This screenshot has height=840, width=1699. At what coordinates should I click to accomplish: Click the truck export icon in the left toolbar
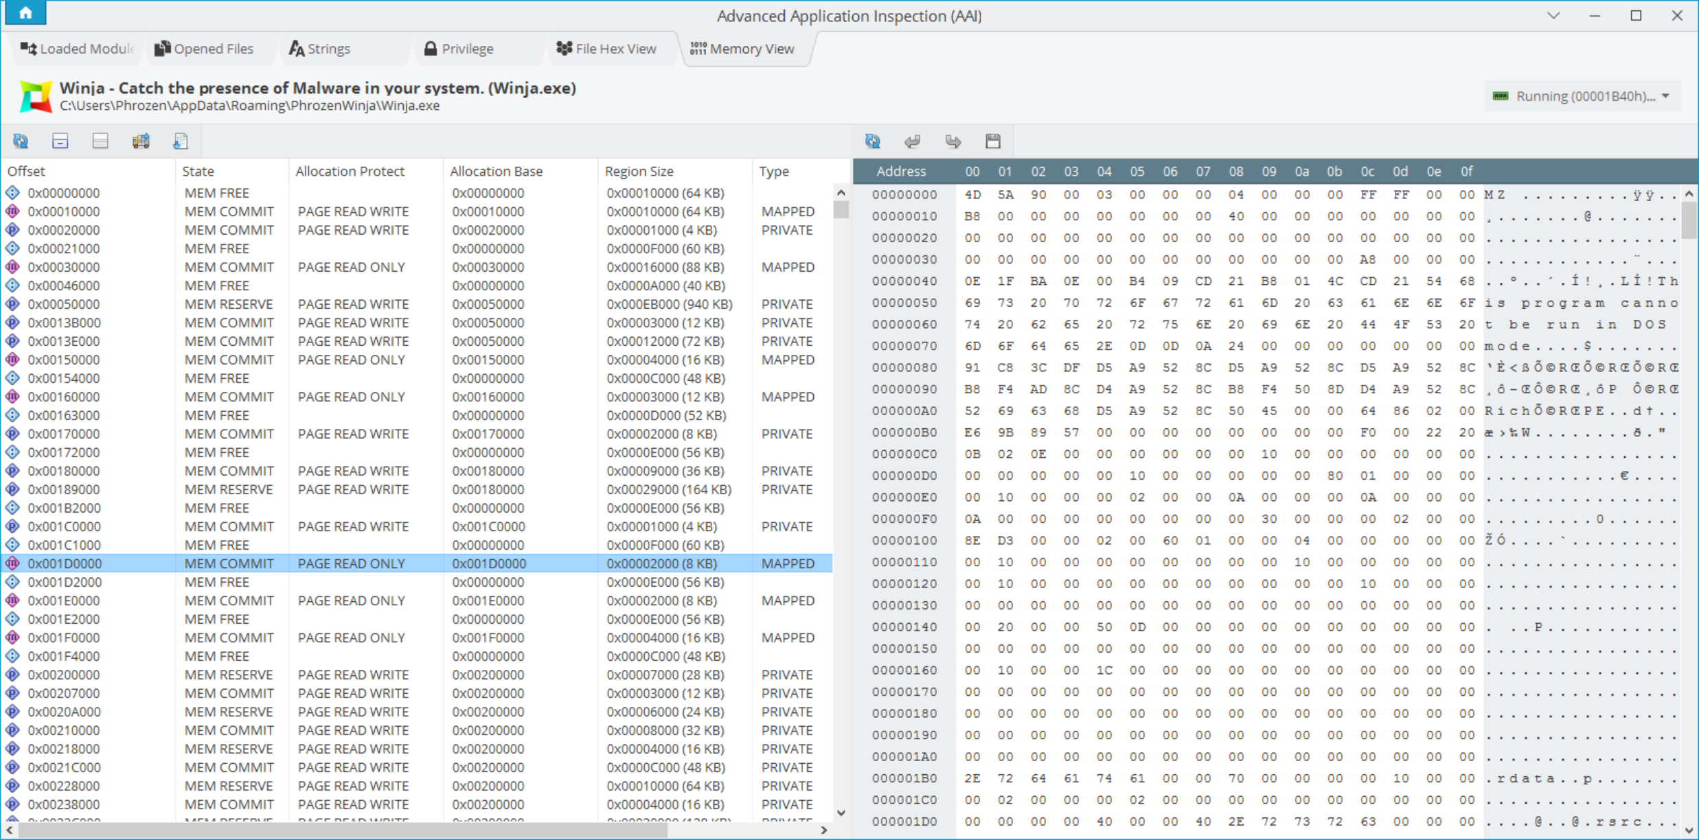(x=141, y=141)
